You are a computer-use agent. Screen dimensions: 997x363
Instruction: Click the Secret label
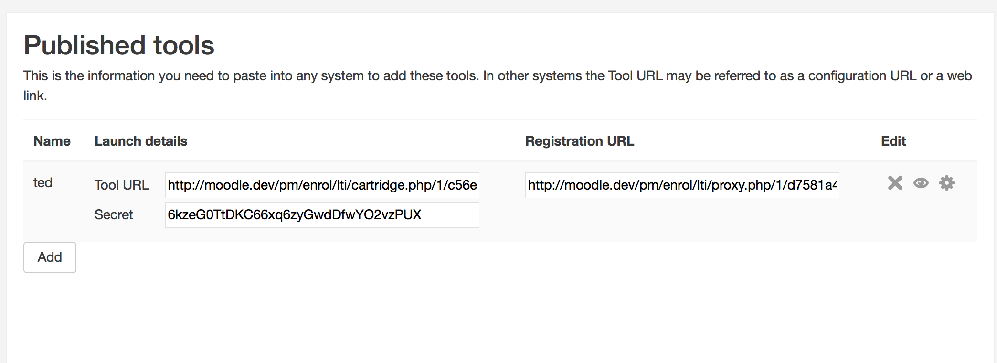tap(114, 215)
